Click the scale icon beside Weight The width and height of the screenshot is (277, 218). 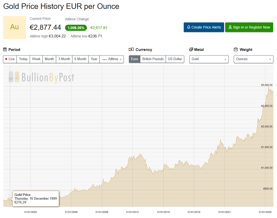click(x=236, y=49)
